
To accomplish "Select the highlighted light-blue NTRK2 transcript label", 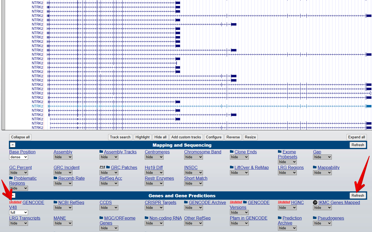I will (37, 106).
